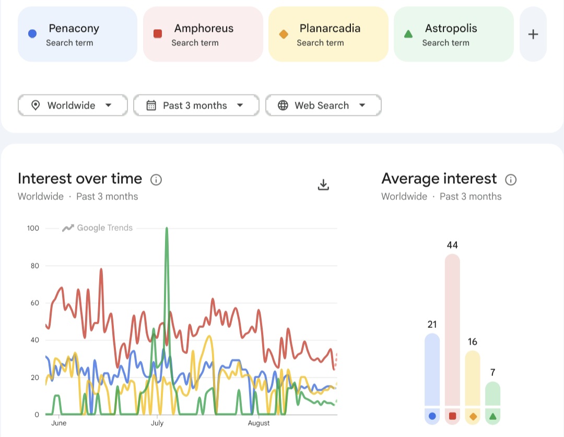564x437 pixels.
Task: Open info icon beside Average interest
Action: (x=511, y=180)
